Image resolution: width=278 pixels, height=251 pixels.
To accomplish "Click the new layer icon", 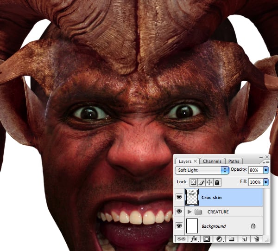I will pyautogui.click(x=243, y=239).
